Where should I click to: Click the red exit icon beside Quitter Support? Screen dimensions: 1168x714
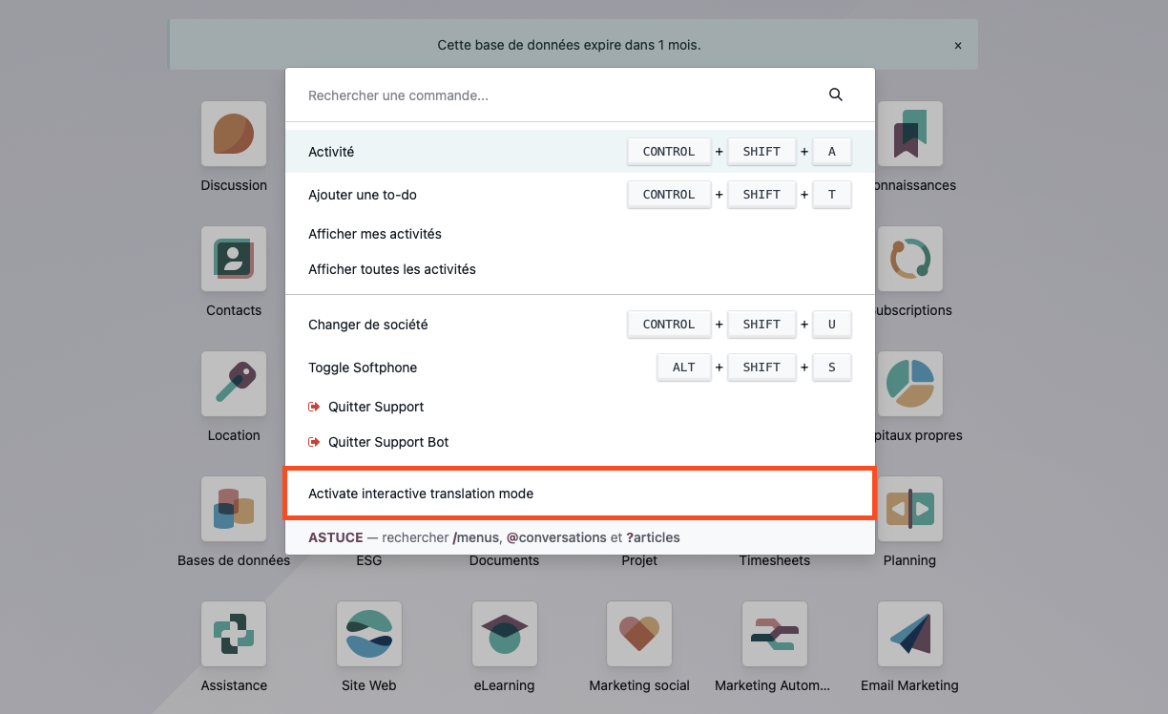[x=314, y=407]
